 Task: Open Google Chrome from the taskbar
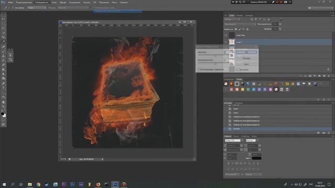(38, 184)
